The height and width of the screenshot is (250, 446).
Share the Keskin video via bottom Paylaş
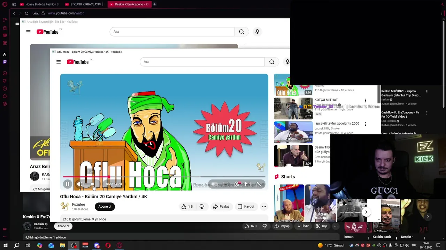(x=282, y=226)
